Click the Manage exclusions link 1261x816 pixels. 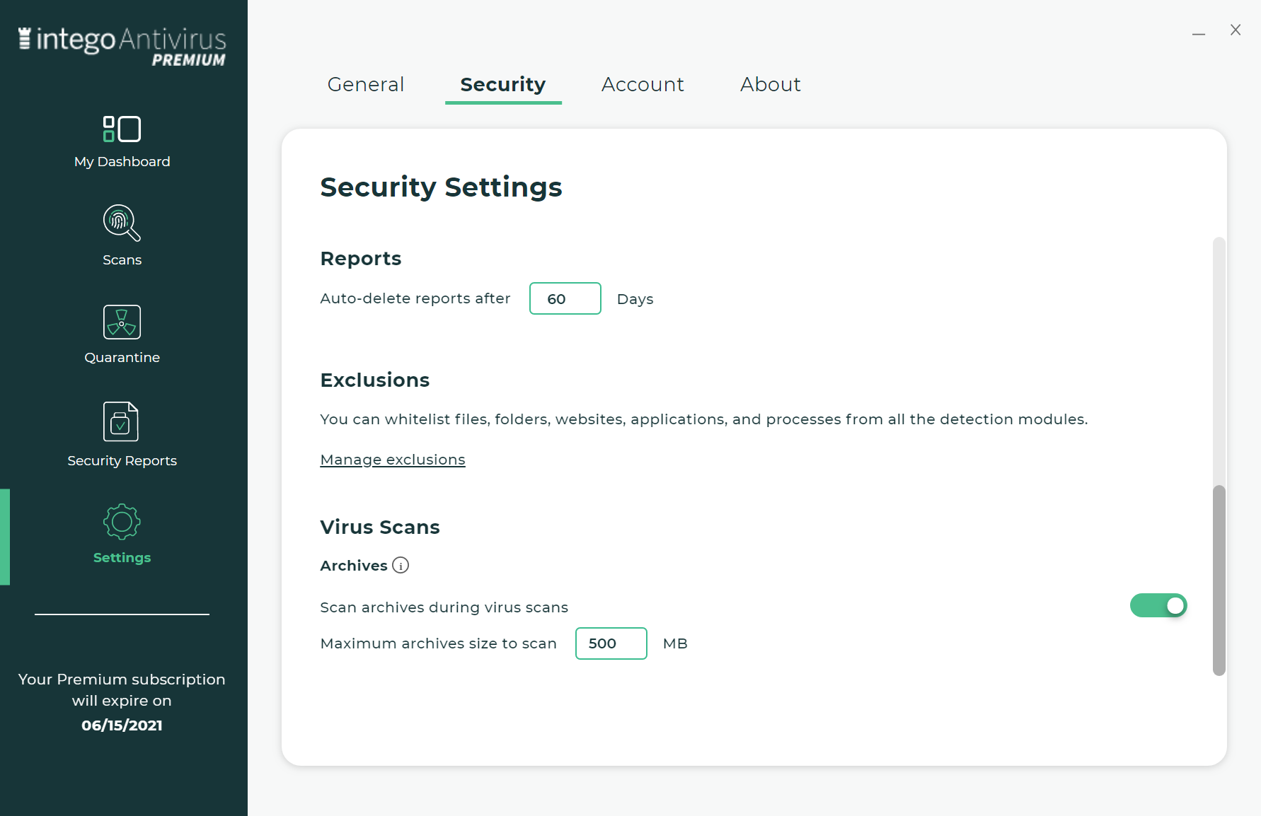coord(393,460)
